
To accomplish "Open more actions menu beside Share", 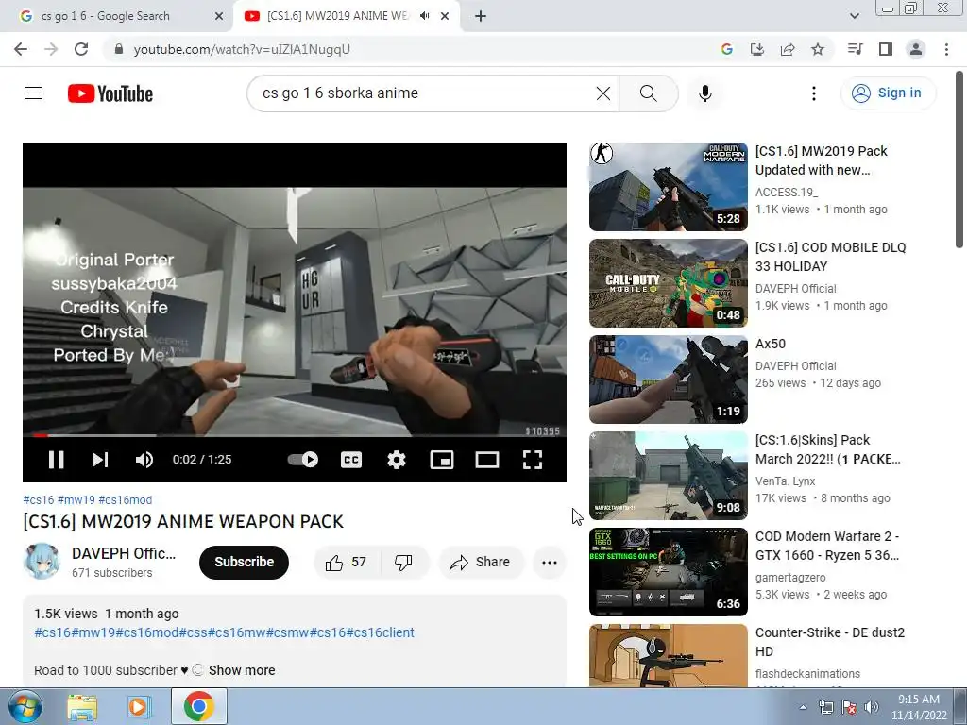I will click(x=550, y=563).
